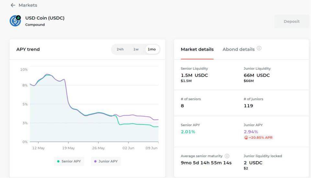Open the Market details tab

click(197, 50)
